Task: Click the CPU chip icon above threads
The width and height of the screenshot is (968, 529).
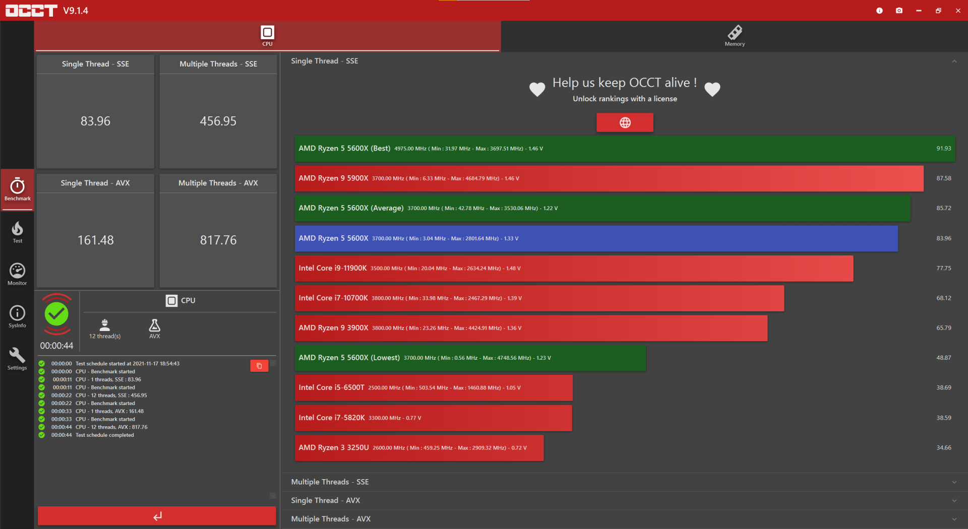Action: [x=171, y=300]
